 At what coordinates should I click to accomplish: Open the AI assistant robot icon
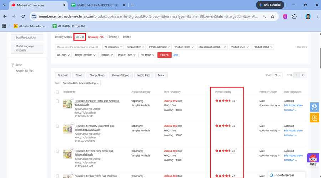point(313,159)
